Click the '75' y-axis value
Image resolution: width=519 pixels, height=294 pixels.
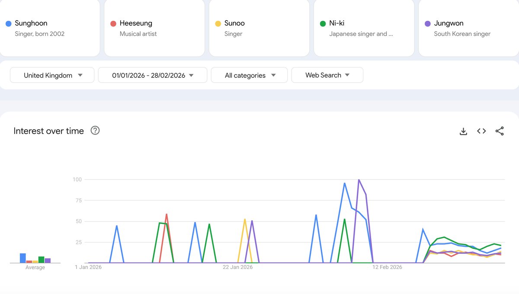[x=79, y=200]
